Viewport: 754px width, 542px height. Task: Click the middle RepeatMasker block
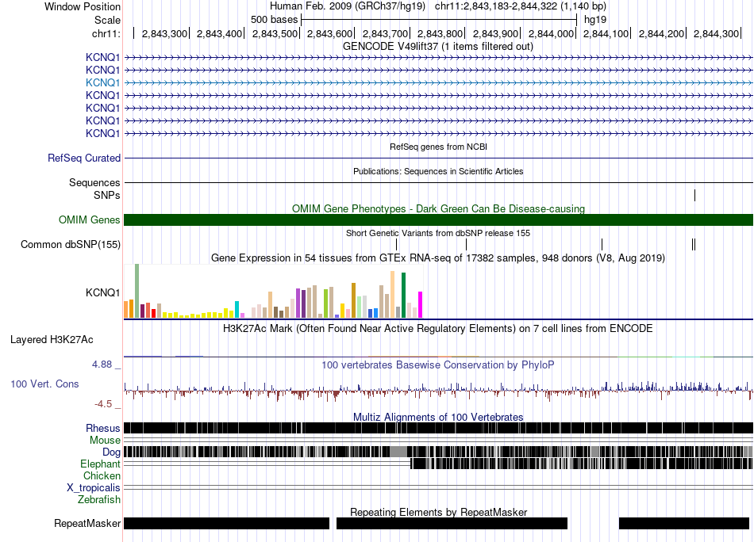click(x=452, y=523)
